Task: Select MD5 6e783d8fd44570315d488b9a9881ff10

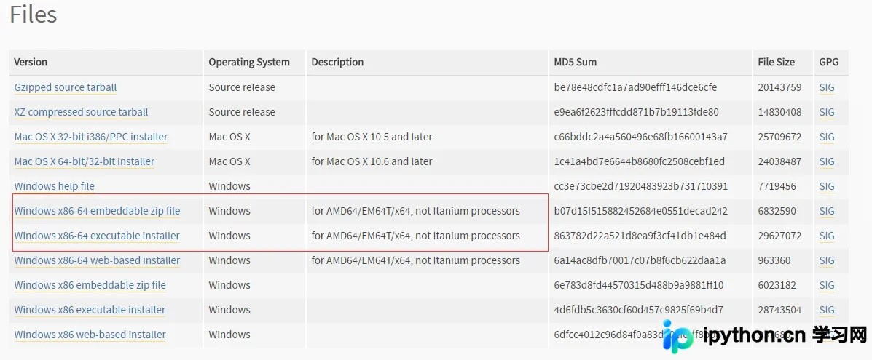Action: point(639,285)
